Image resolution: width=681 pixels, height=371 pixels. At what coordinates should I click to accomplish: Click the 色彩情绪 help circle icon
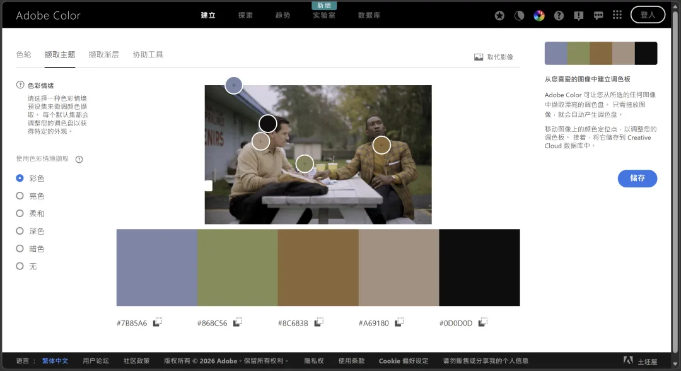20,85
